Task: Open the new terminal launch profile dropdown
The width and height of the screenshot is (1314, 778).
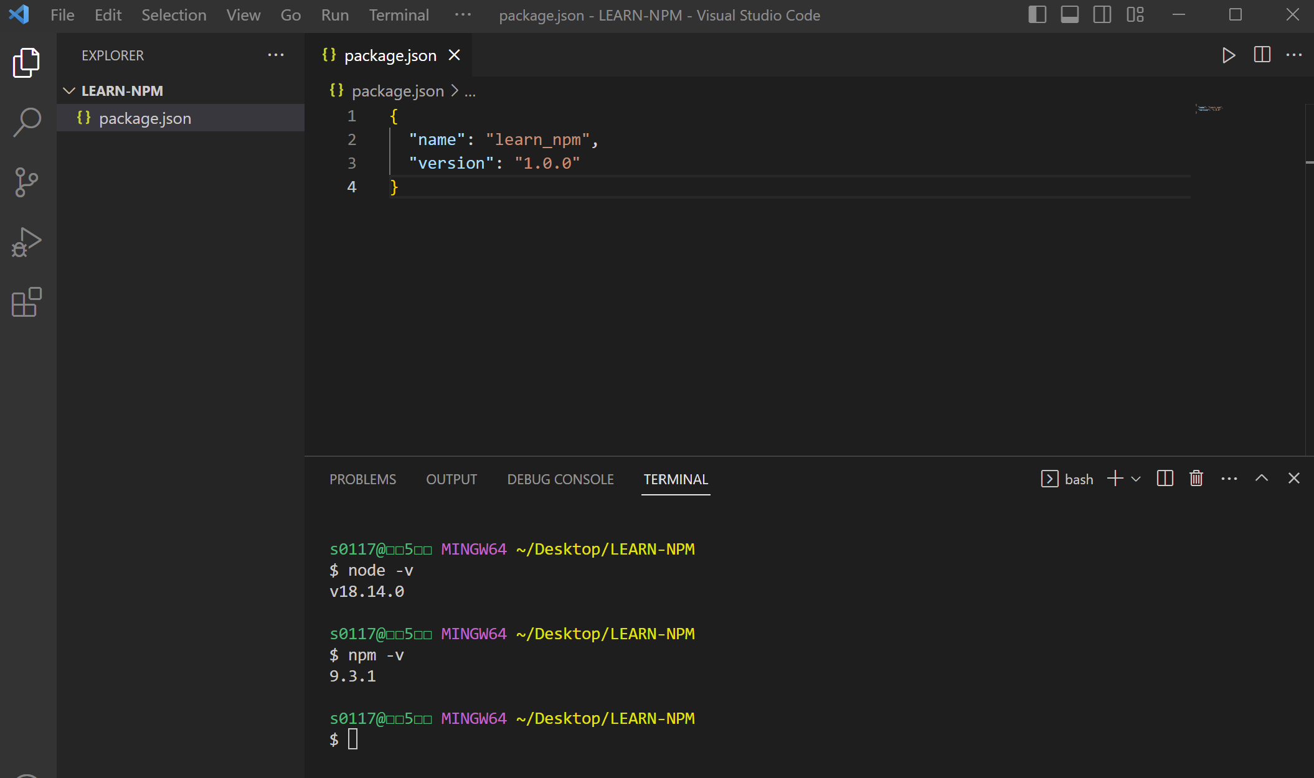Action: click(1136, 479)
